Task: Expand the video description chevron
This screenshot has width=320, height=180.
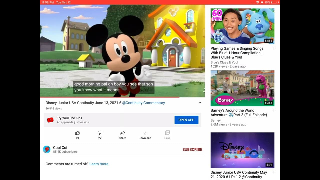Action: click(x=200, y=102)
